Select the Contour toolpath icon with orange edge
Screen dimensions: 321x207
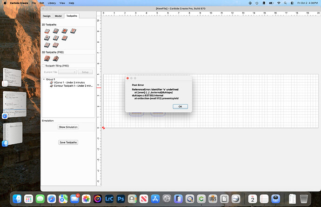point(47,31)
